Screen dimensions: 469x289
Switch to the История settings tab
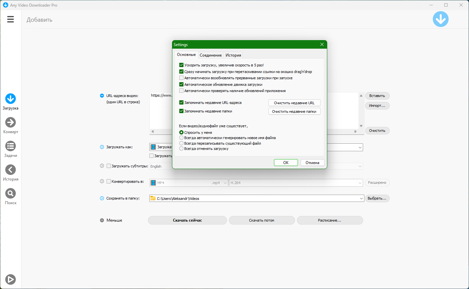(x=233, y=55)
